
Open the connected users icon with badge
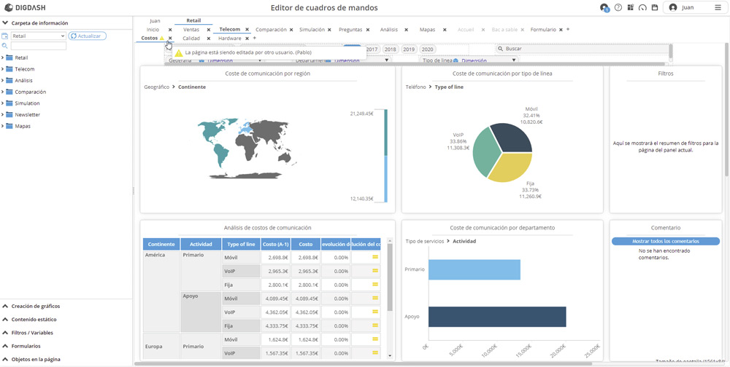[604, 8]
